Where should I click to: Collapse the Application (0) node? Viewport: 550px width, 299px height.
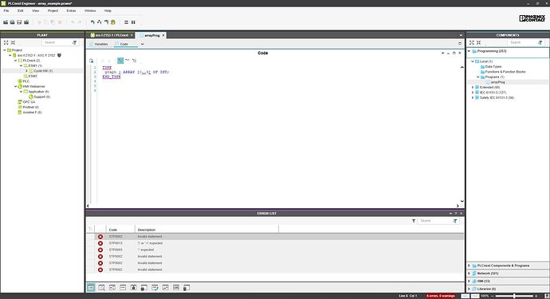click(x=21, y=92)
